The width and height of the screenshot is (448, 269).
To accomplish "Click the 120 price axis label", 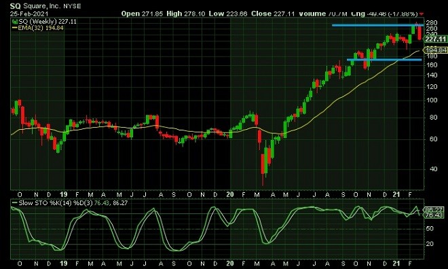I will point(432,87).
